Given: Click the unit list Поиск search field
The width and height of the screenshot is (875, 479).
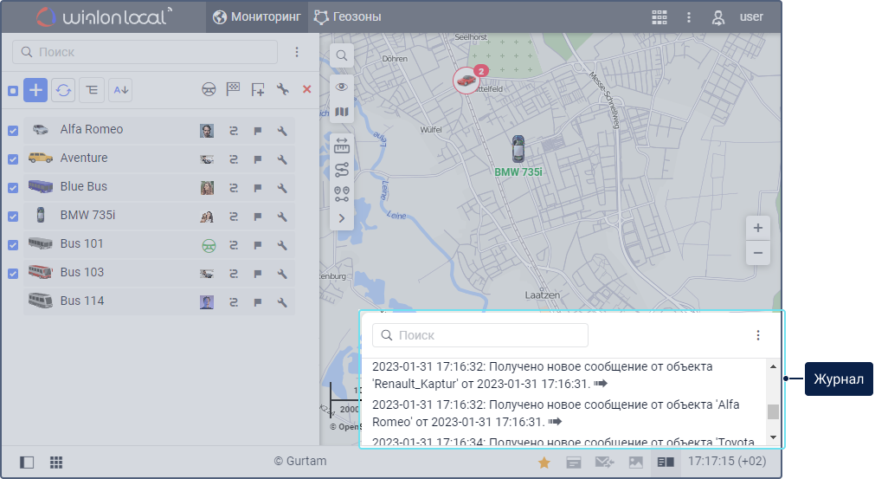Looking at the screenshot, I should click(145, 53).
